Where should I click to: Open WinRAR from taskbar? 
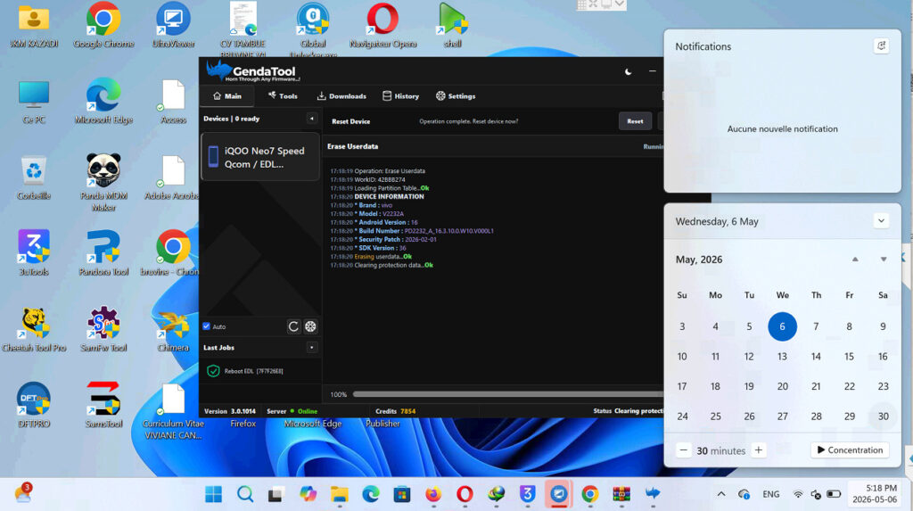point(621,494)
